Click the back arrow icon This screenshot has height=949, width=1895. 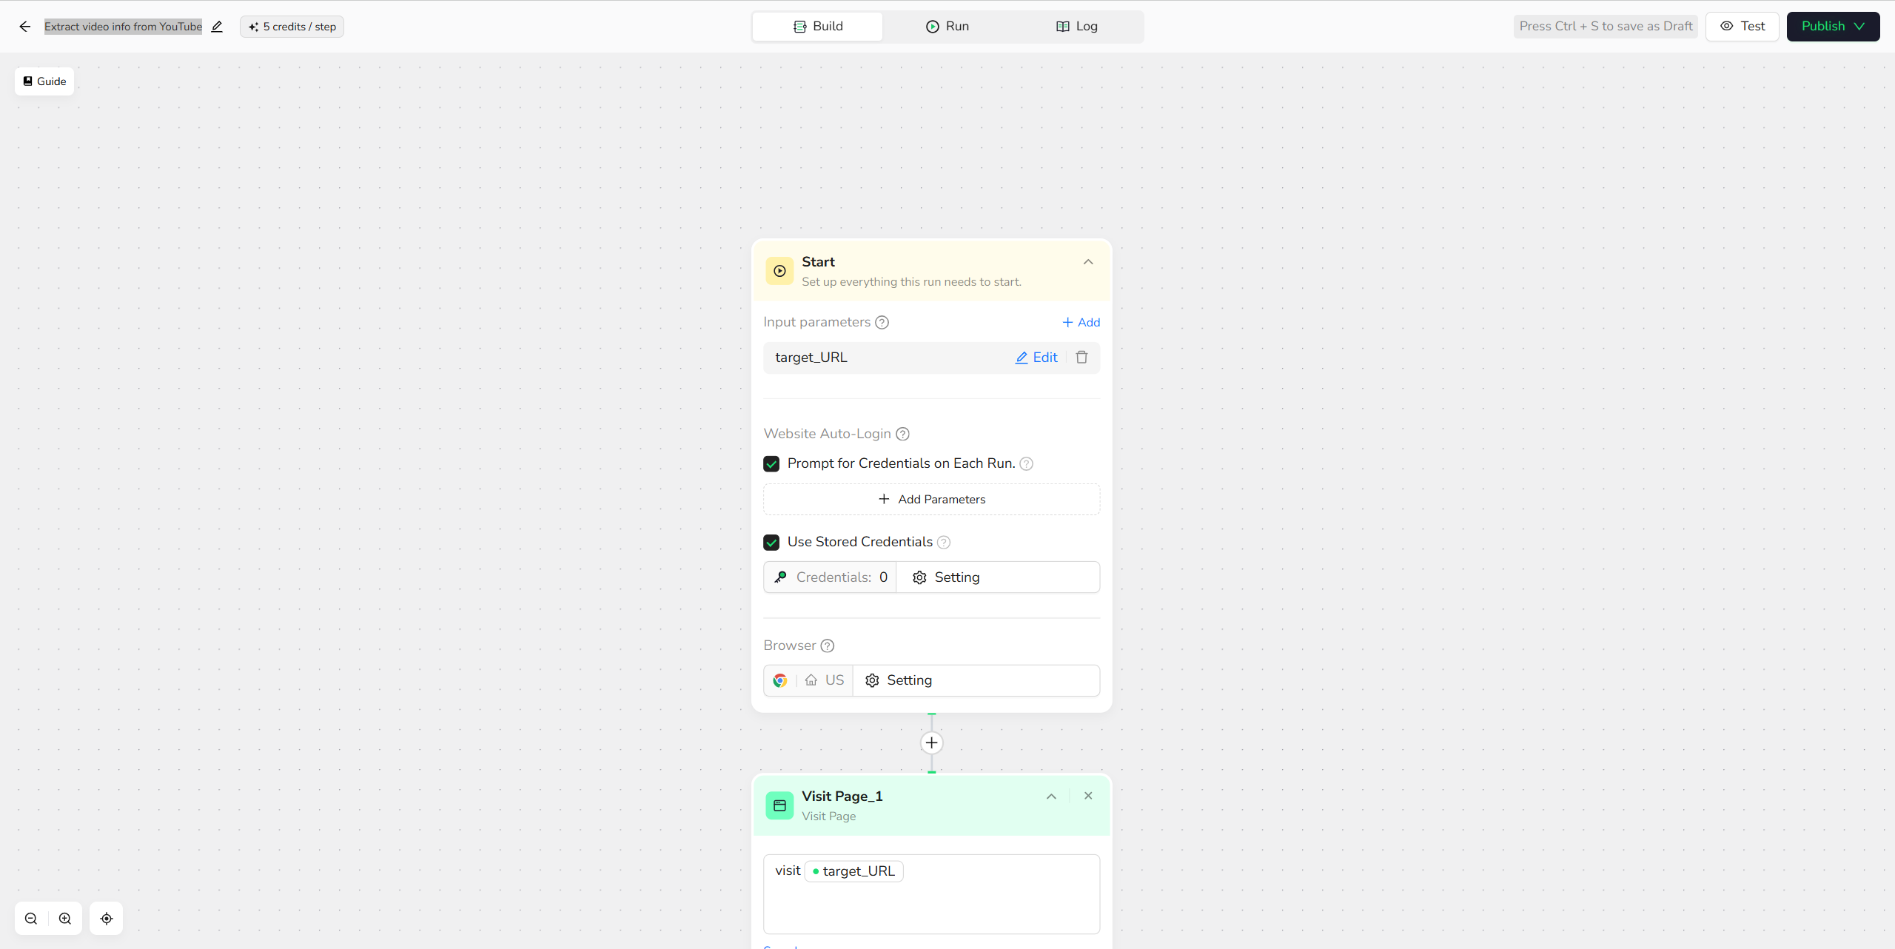click(24, 27)
